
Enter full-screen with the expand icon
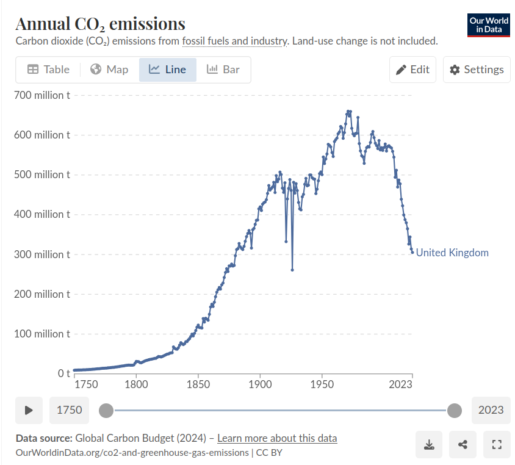[x=496, y=444]
